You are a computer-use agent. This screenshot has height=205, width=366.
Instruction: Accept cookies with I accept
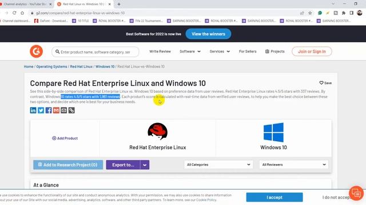point(274,198)
